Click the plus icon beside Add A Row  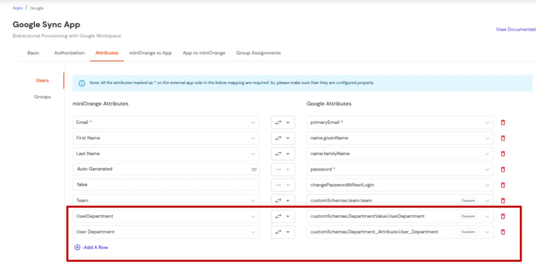pos(77,248)
